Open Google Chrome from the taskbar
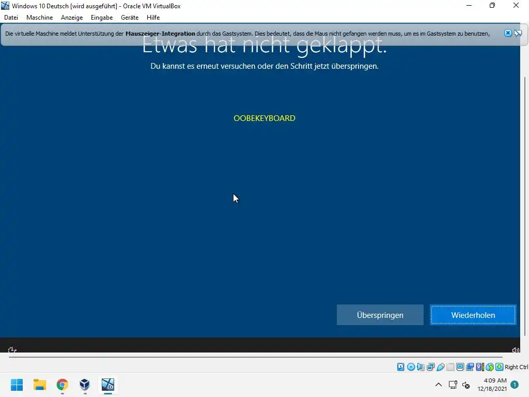 click(62, 385)
